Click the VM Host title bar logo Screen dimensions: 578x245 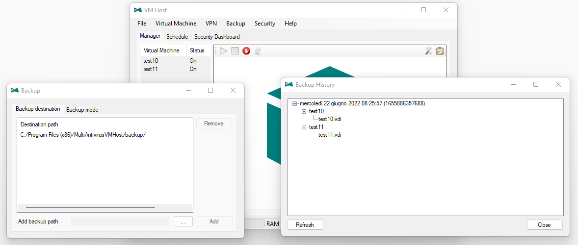point(138,10)
